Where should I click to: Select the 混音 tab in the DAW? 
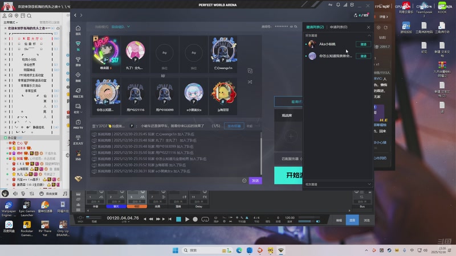pyautogui.click(x=352, y=220)
